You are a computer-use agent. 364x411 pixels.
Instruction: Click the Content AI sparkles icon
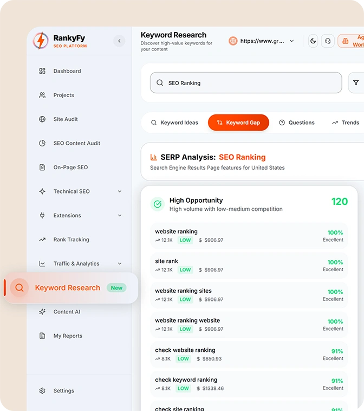point(42,312)
